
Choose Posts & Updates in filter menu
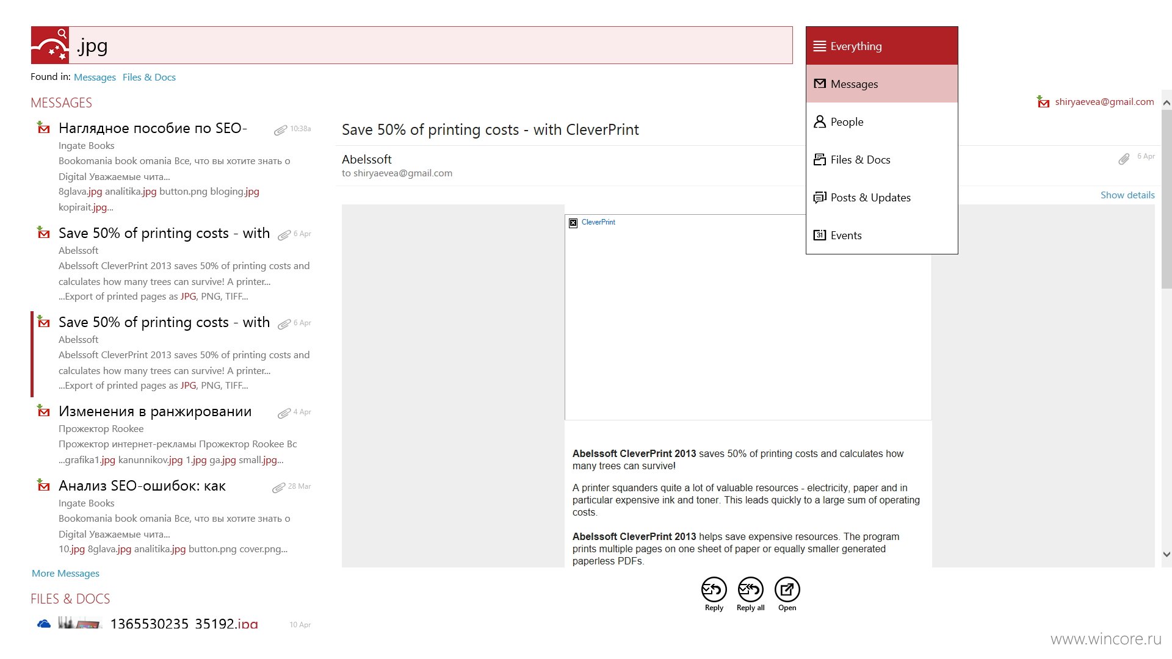[x=881, y=197]
